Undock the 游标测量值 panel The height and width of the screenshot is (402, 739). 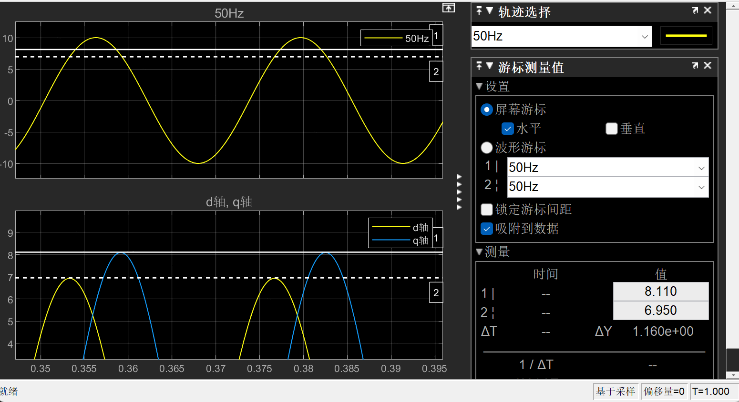pyautogui.click(x=695, y=65)
